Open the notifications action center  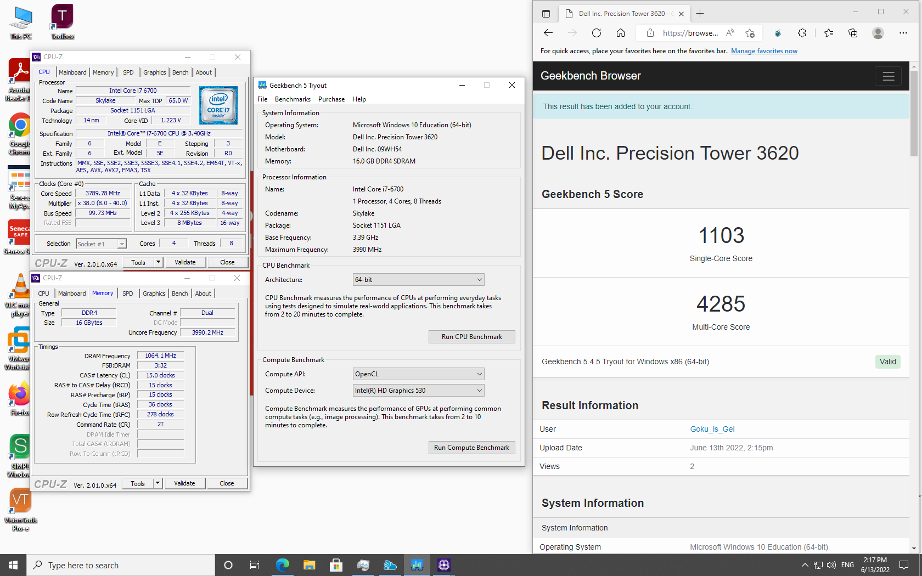(x=903, y=565)
